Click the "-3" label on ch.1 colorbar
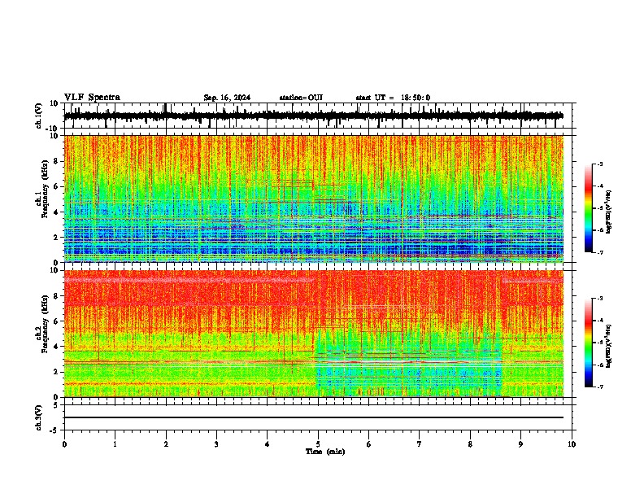The height and width of the screenshot is (498, 644). click(x=600, y=164)
